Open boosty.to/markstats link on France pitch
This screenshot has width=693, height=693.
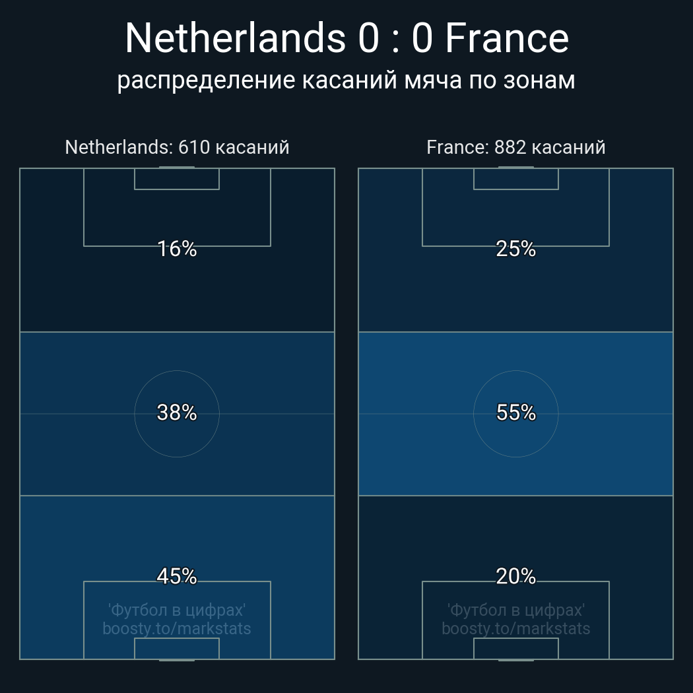(x=515, y=628)
